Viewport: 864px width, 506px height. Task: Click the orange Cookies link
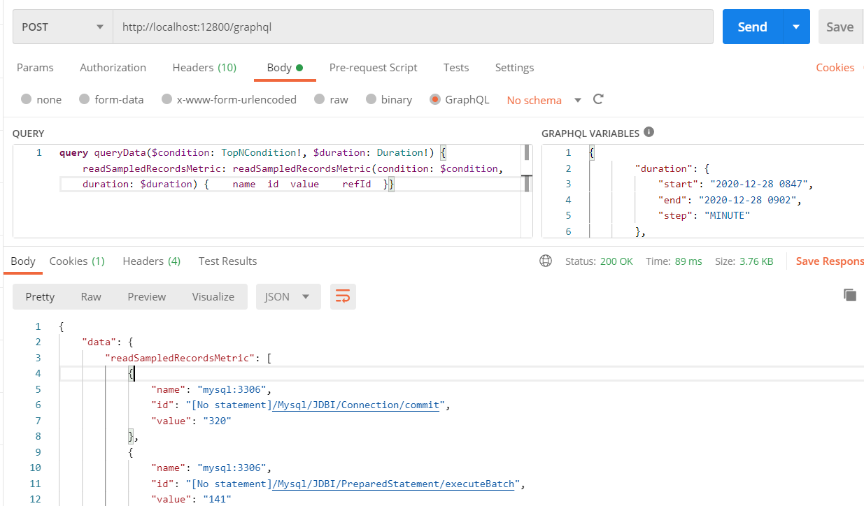click(835, 68)
